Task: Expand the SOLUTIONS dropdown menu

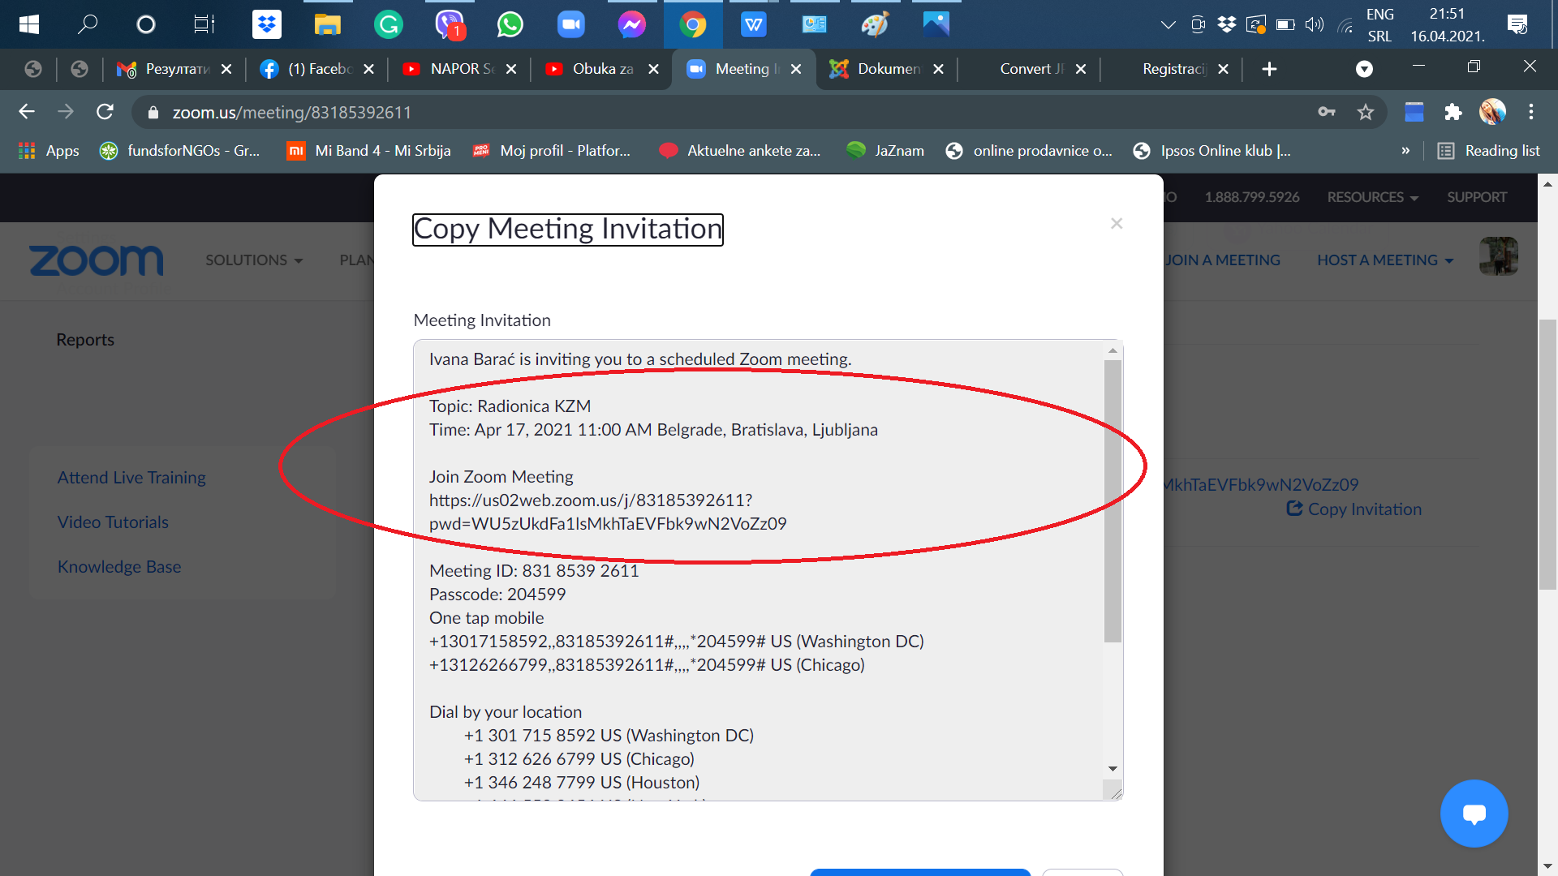Action: [254, 260]
